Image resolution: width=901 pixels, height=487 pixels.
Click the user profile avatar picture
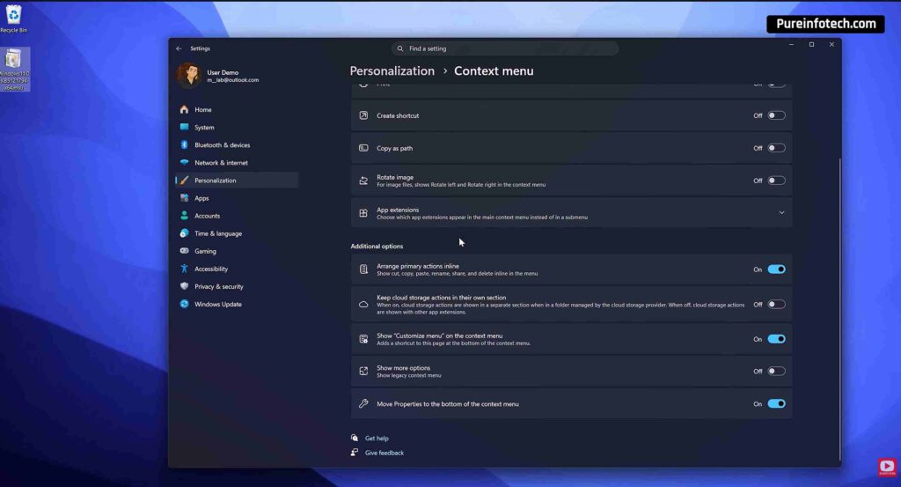click(x=188, y=76)
